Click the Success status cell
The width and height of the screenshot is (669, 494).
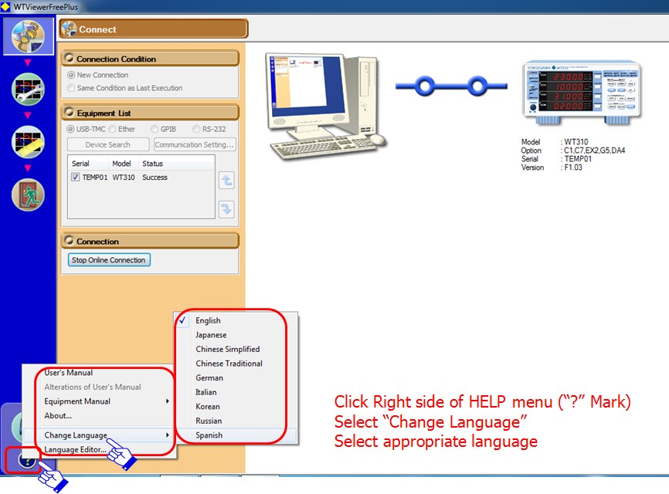click(155, 178)
